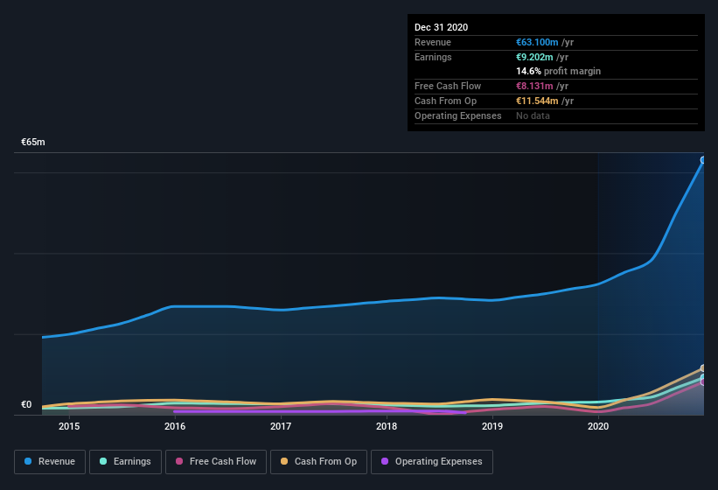Click the €0 y-axis label
This screenshot has height=490, width=718.
coord(26,404)
